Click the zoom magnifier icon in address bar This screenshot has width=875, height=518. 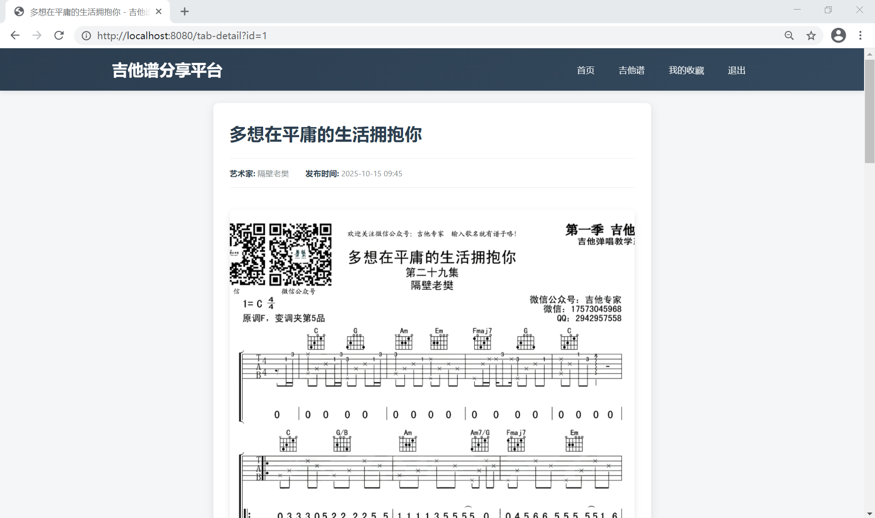[789, 36]
